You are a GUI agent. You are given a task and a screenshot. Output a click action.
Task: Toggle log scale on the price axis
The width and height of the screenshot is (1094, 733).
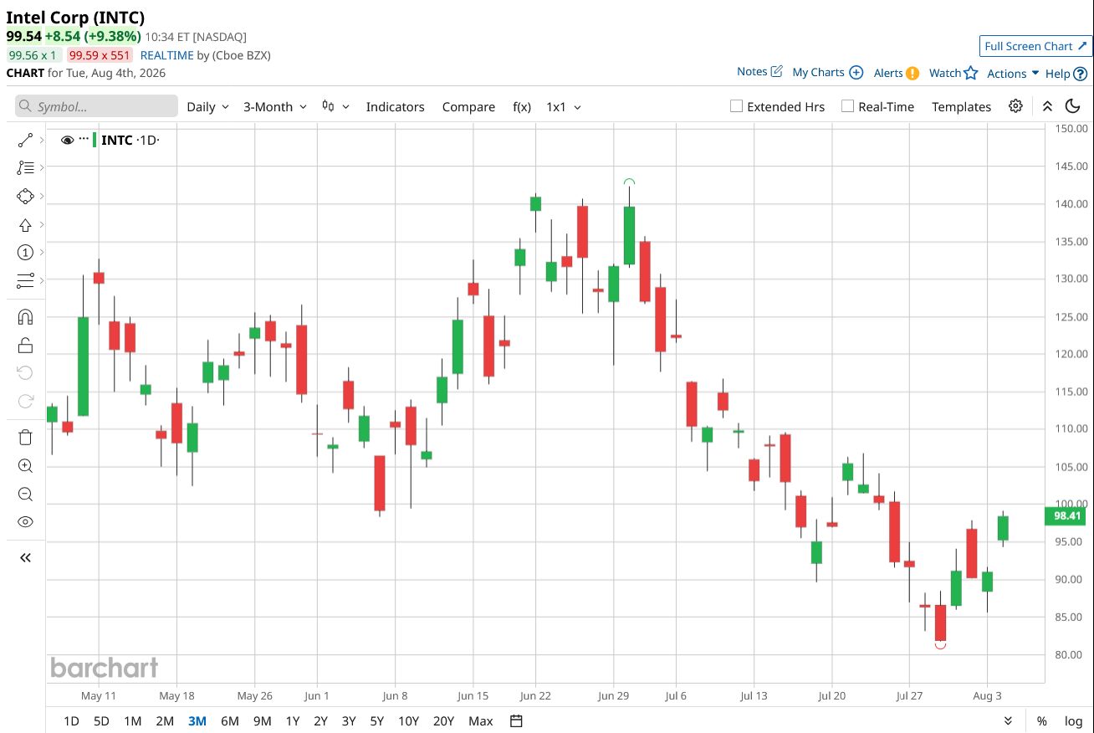(1073, 720)
